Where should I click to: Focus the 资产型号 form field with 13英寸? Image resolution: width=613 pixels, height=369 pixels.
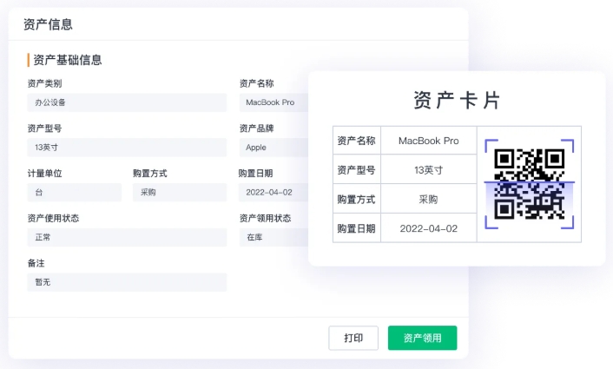(x=126, y=147)
